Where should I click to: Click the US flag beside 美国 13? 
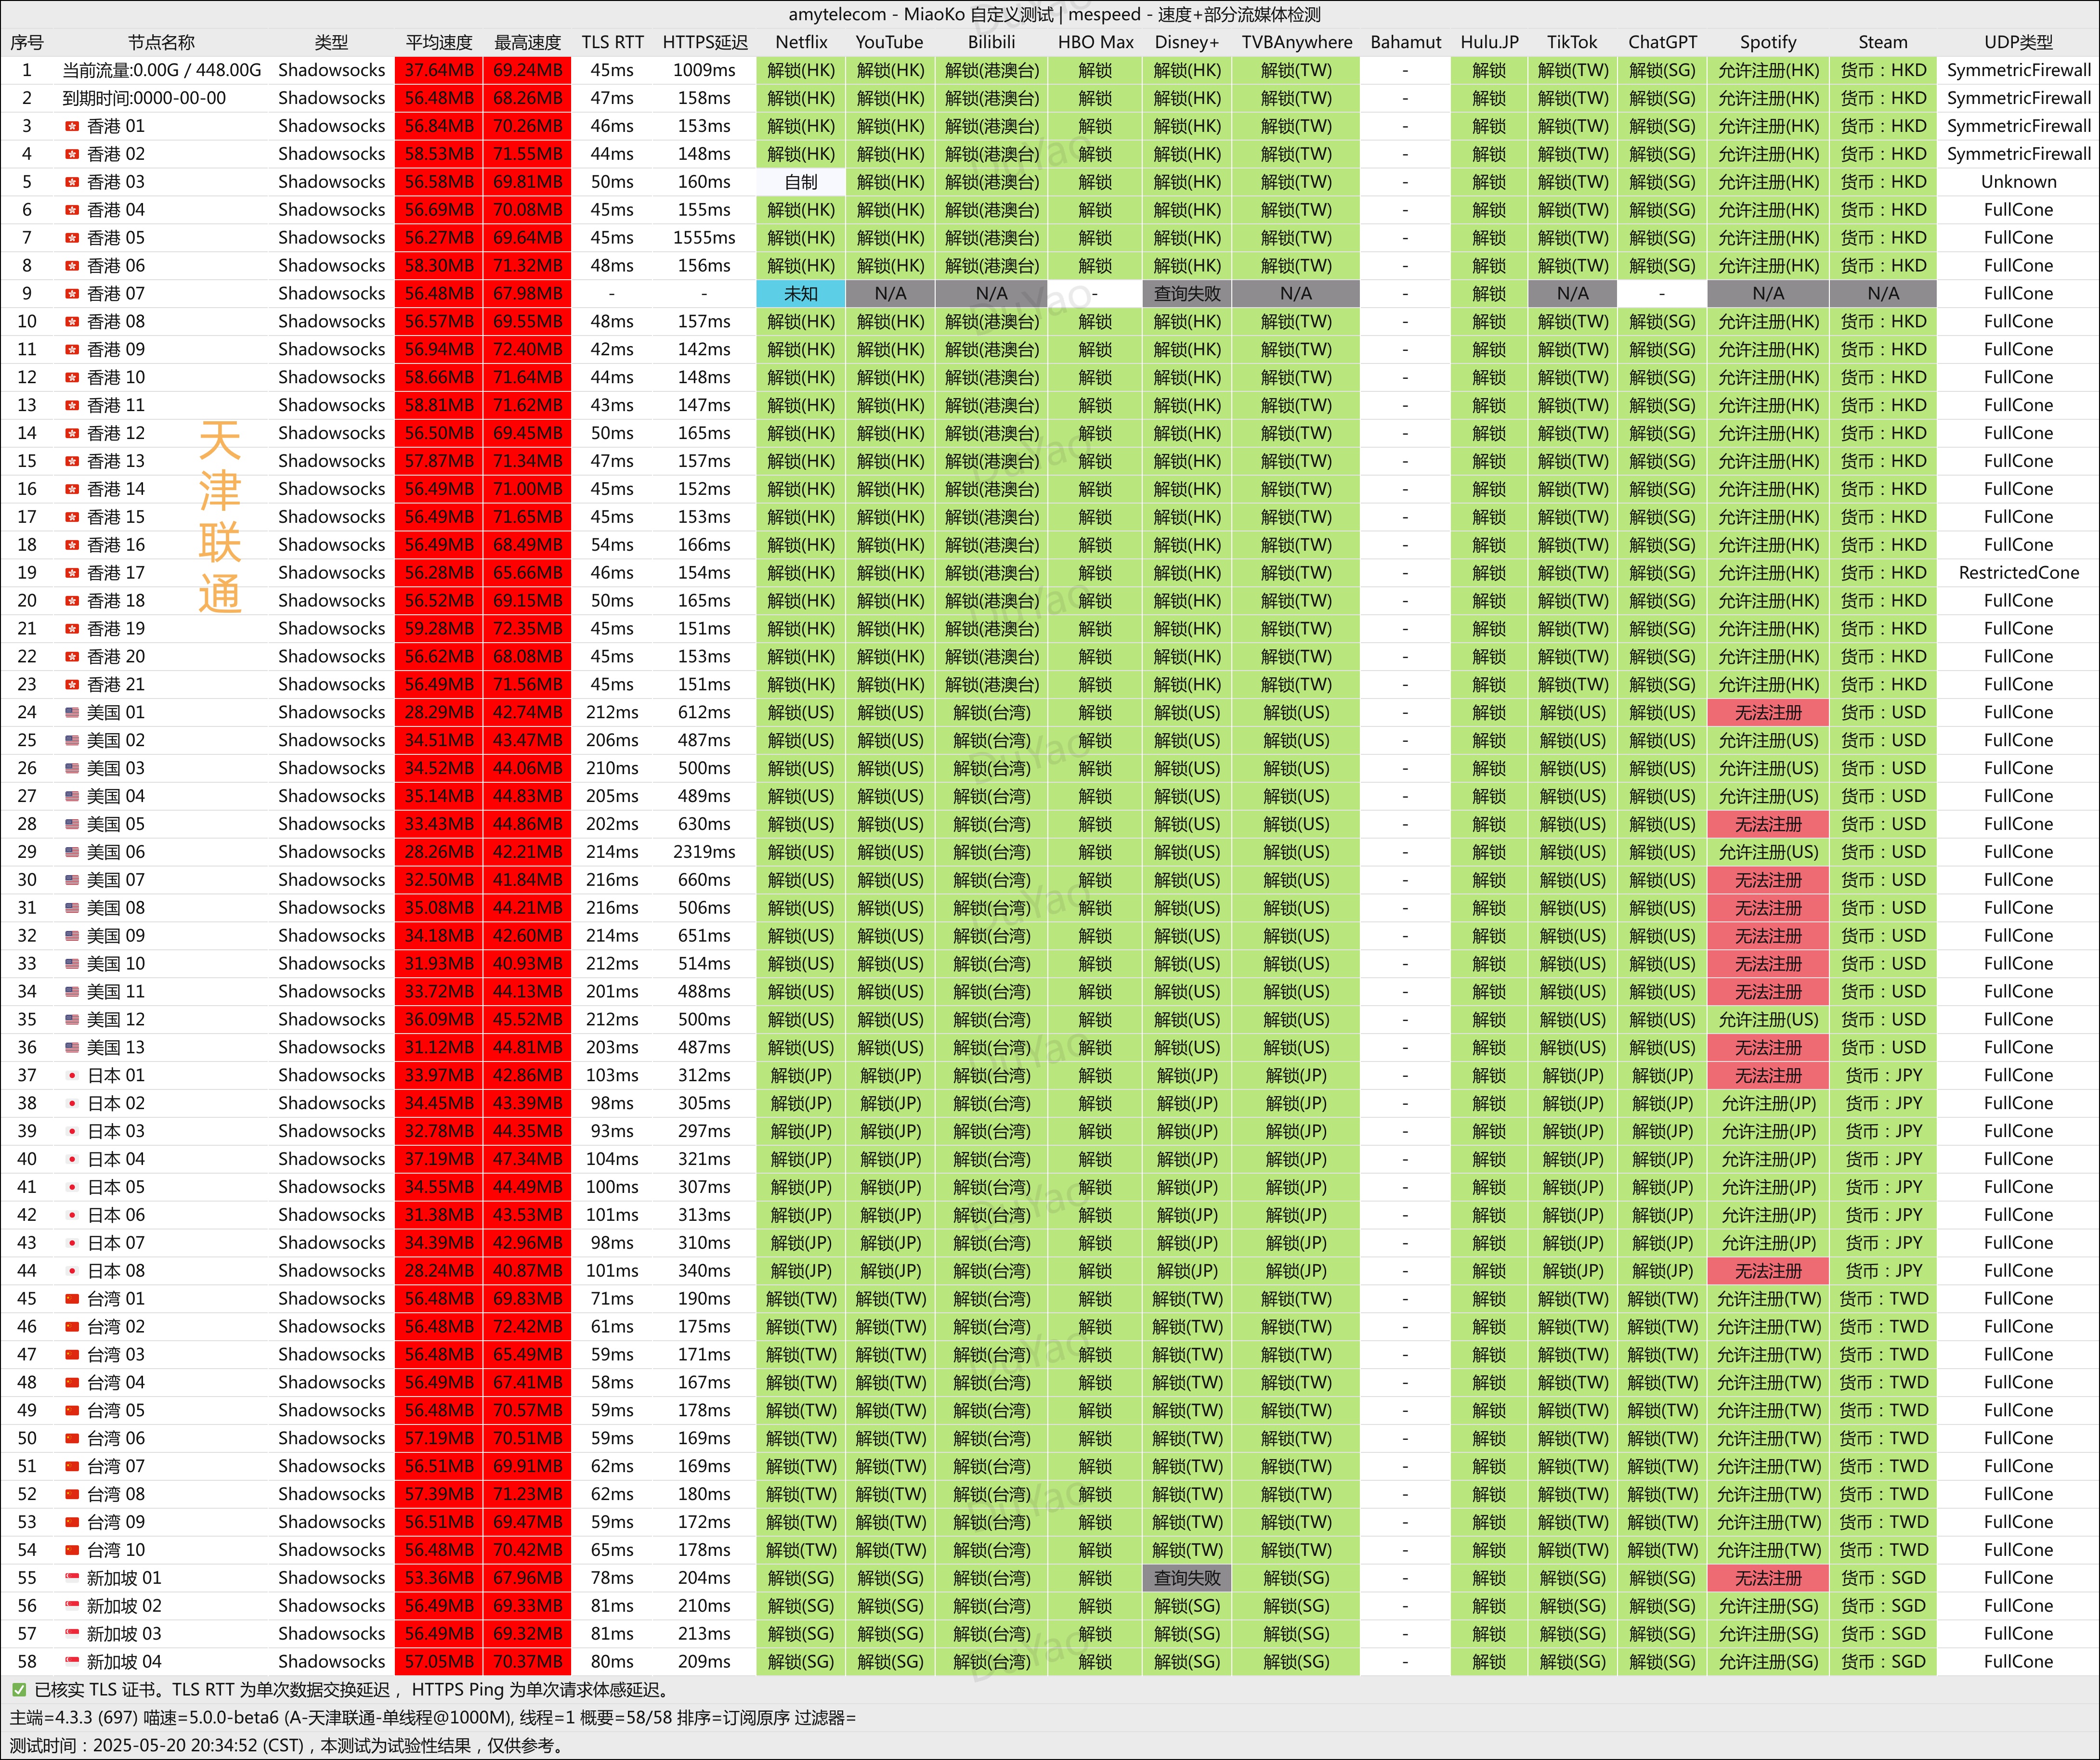tap(72, 1048)
